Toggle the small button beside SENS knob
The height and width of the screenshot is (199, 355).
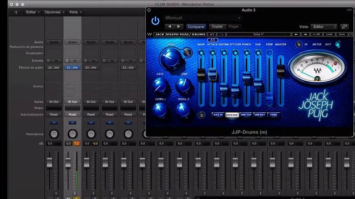pyautogui.click(x=187, y=53)
